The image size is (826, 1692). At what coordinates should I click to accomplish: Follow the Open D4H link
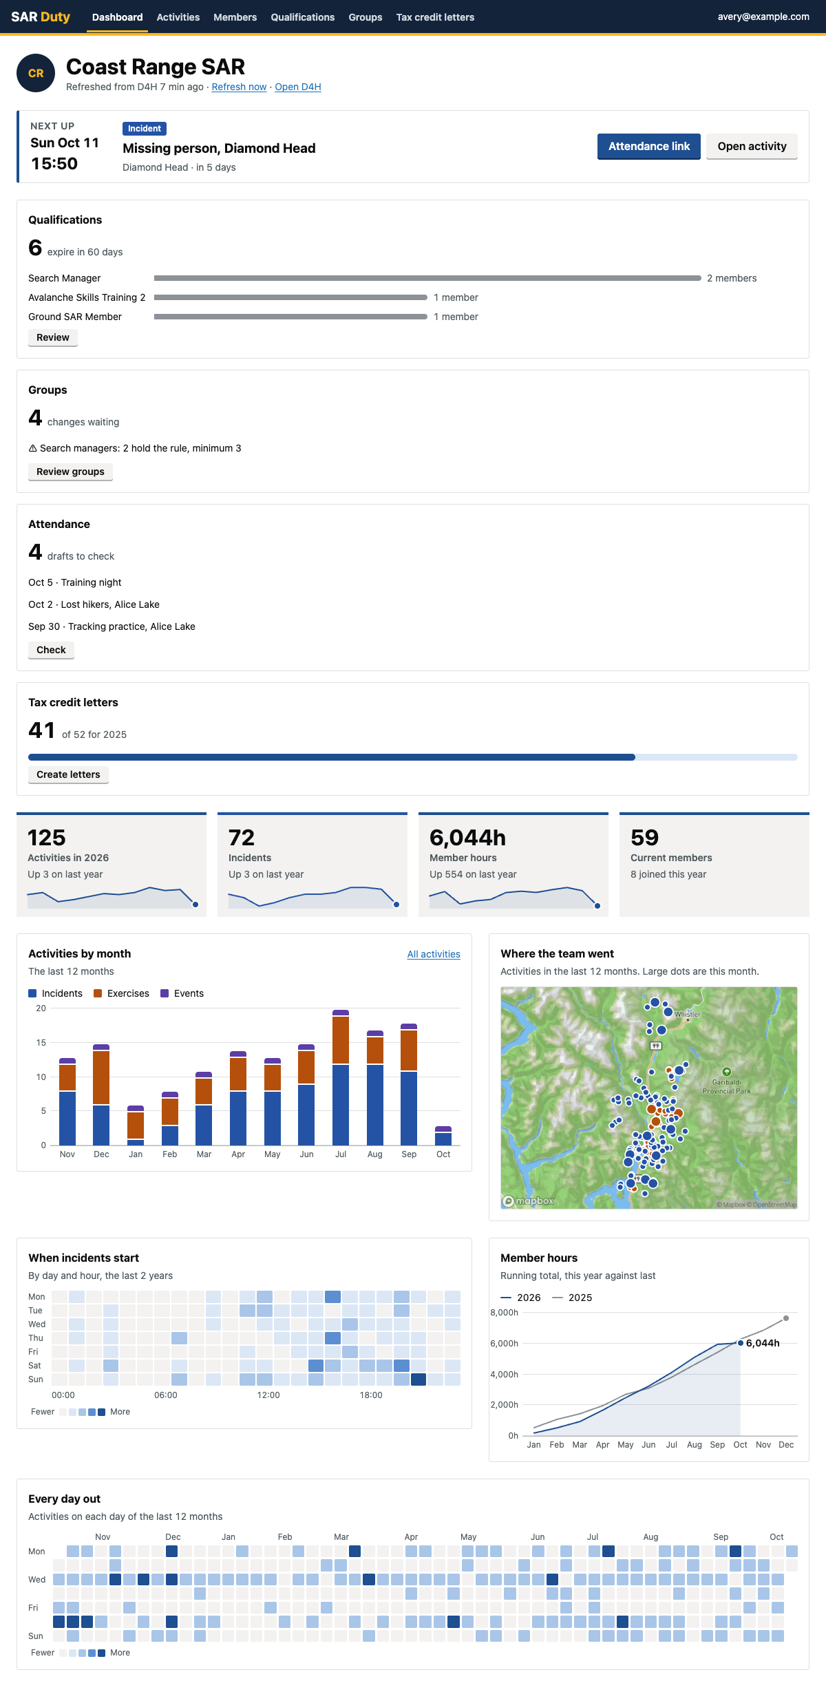pyautogui.click(x=298, y=87)
